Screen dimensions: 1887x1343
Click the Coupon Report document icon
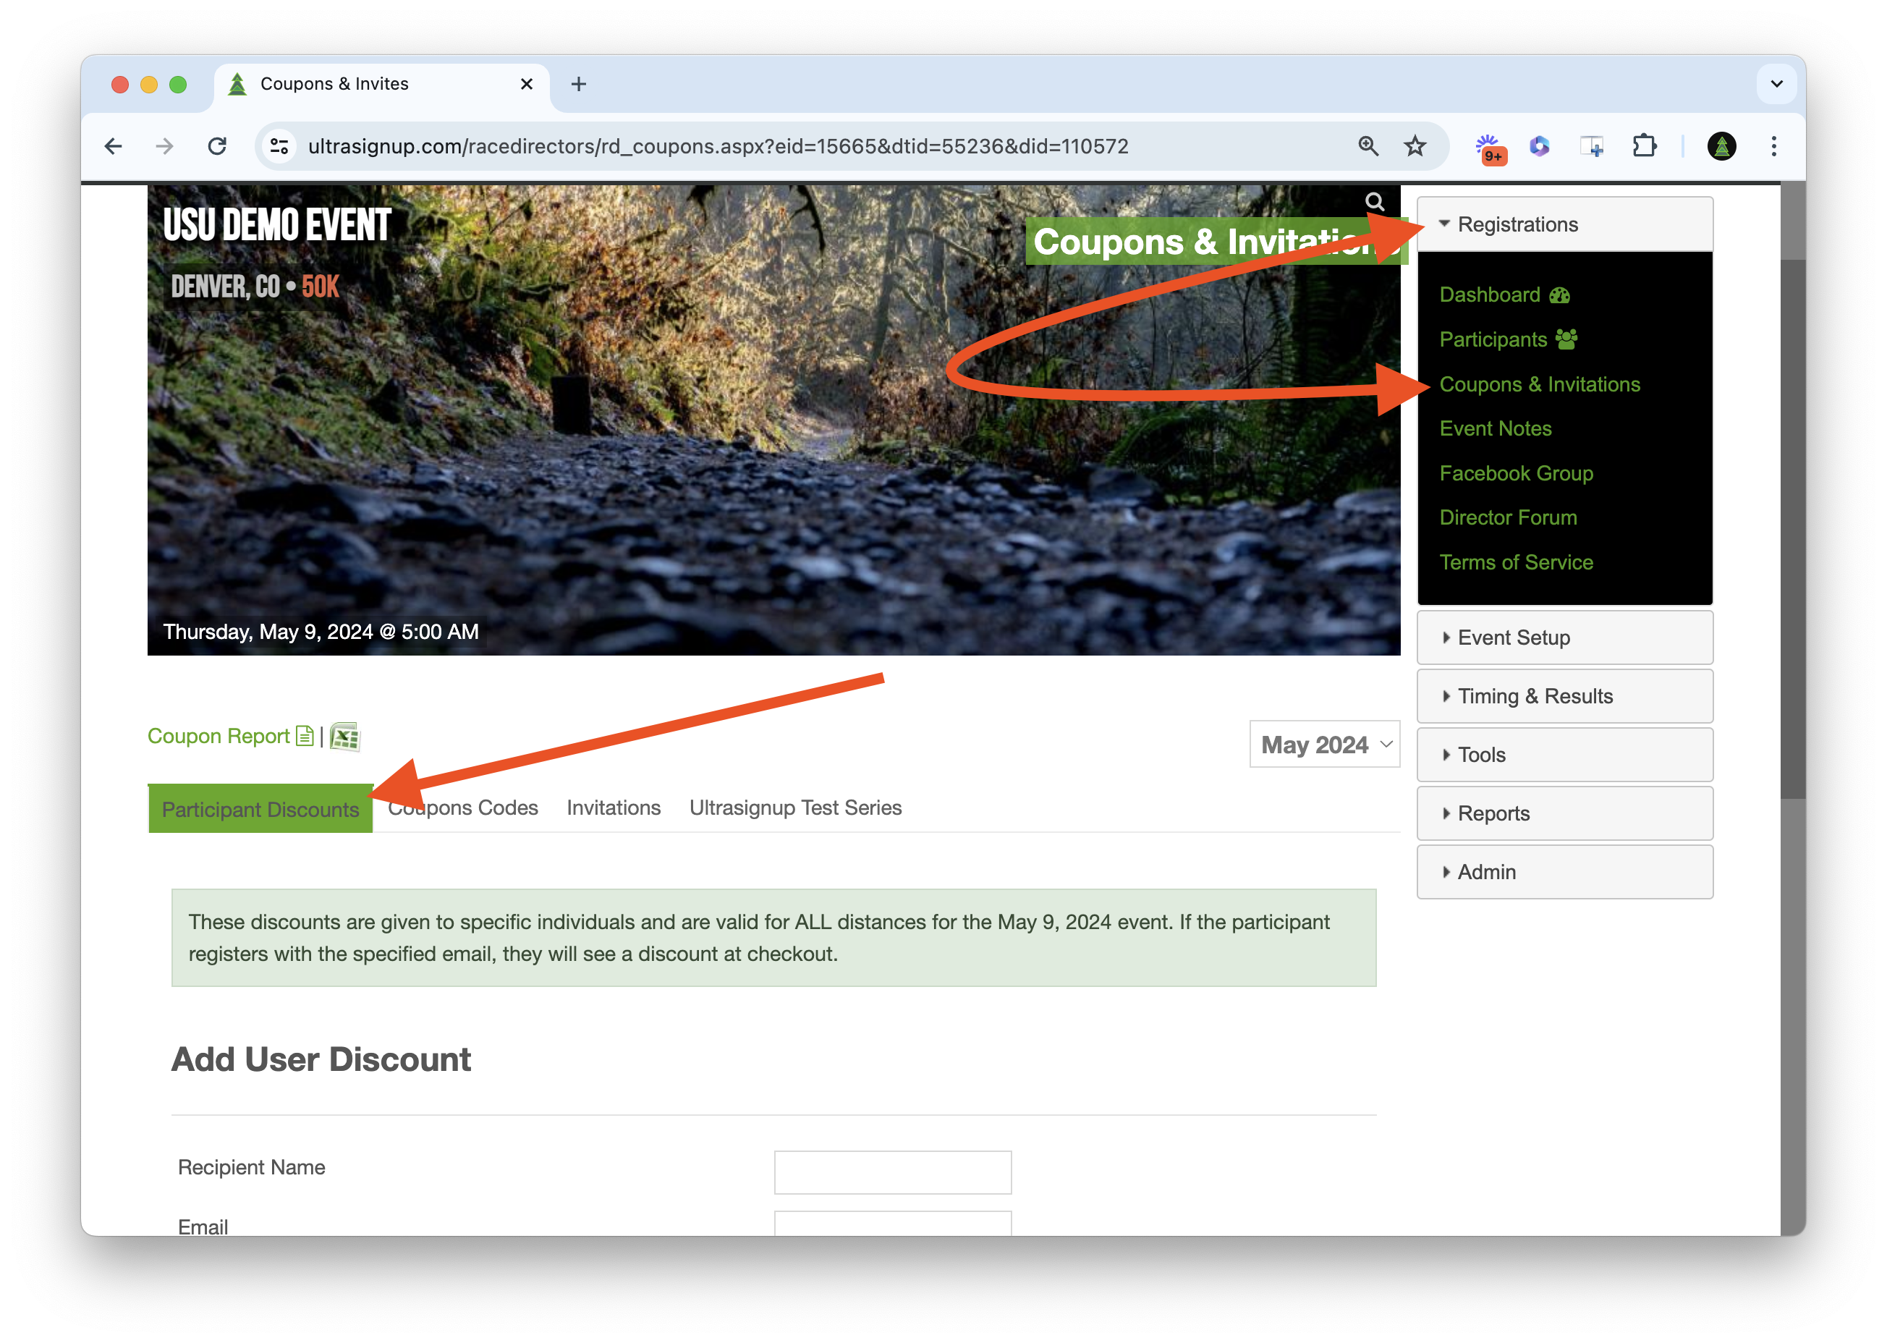point(305,736)
